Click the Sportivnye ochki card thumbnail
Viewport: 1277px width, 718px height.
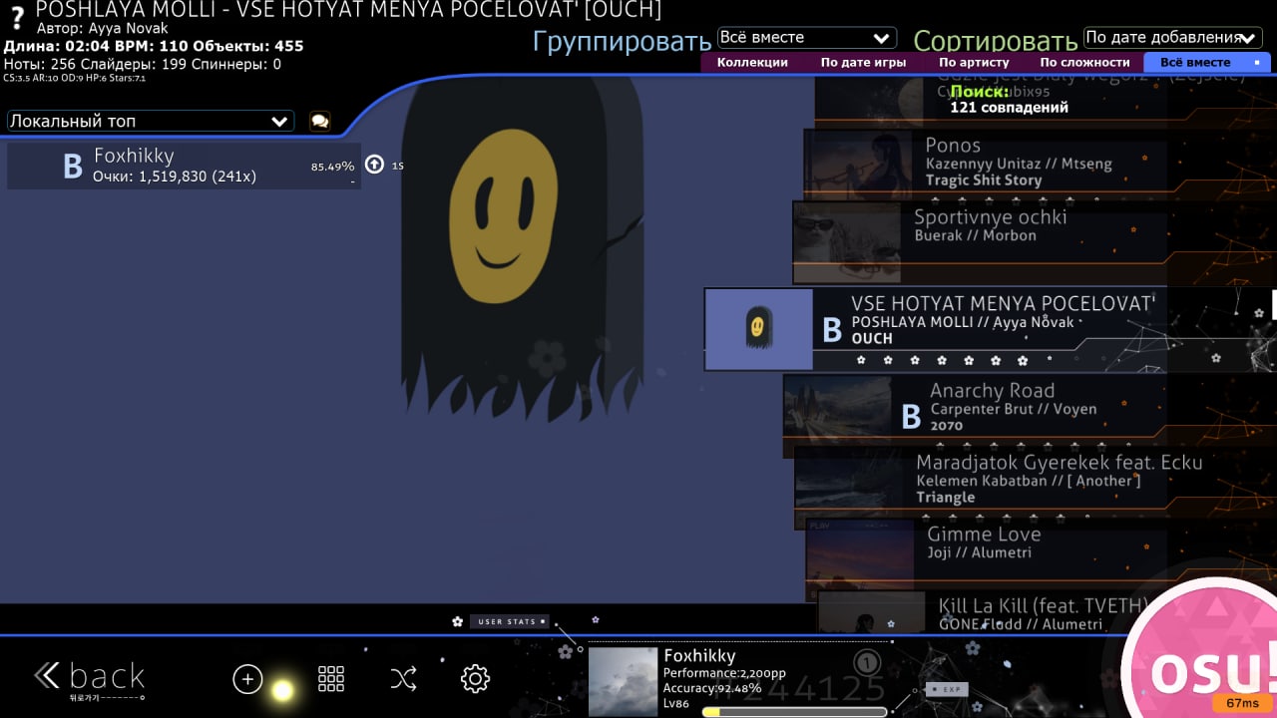click(847, 242)
